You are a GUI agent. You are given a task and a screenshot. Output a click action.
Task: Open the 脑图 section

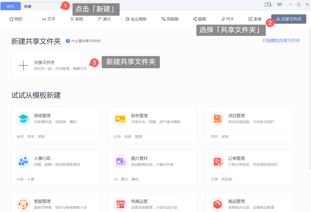click(200, 19)
